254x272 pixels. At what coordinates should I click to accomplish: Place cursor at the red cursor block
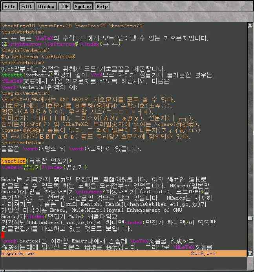3,235
